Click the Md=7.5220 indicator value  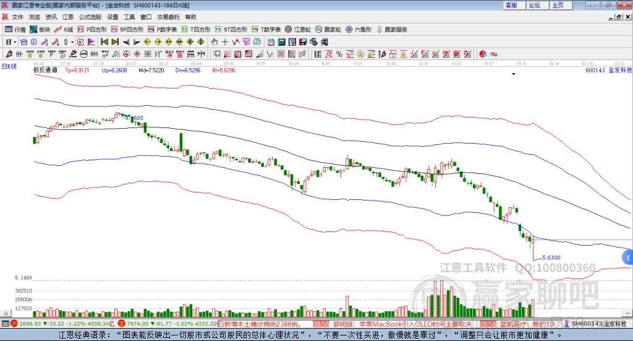click(x=151, y=70)
